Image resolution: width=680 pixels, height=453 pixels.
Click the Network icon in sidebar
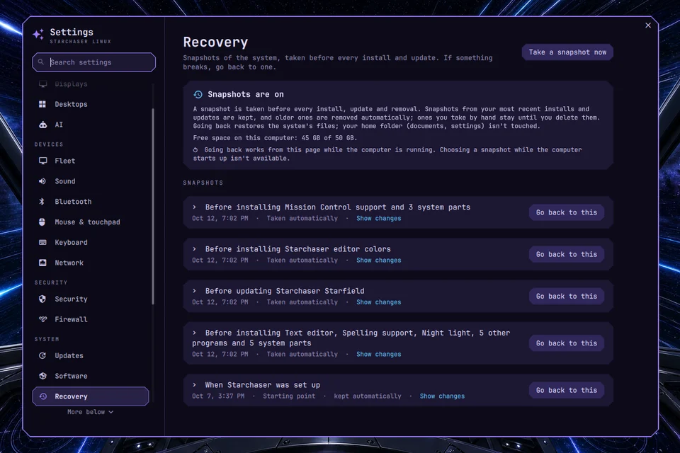click(42, 263)
